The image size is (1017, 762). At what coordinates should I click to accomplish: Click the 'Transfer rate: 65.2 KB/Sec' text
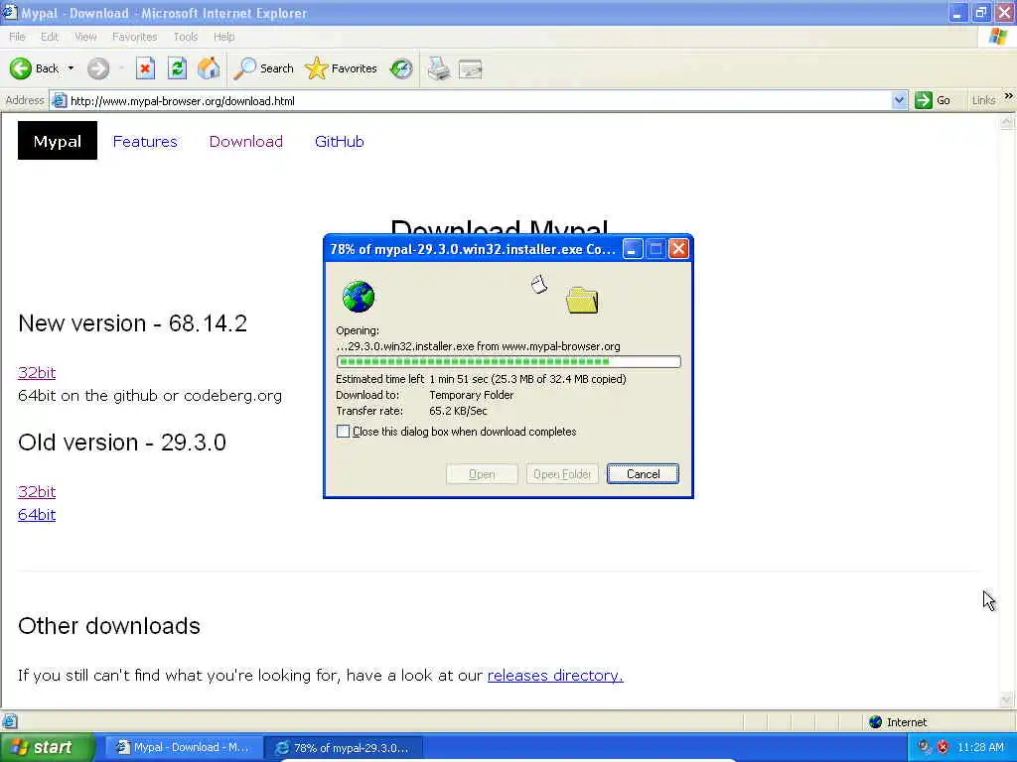pyautogui.click(x=411, y=411)
